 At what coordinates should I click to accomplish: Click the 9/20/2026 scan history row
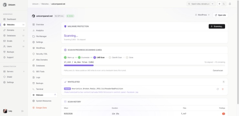click(144, 113)
